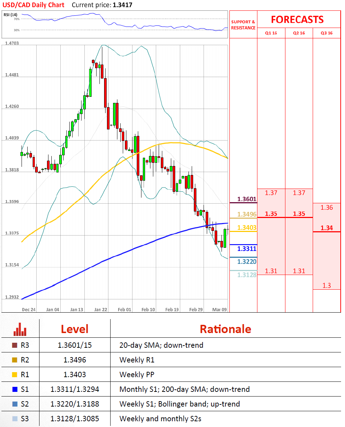
Task: Click the S3 light blue color square
Action: pyautogui.click(x=15, y=419)
